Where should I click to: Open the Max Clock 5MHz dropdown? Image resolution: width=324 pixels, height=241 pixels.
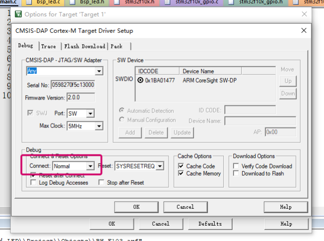[x=99, y=126]
